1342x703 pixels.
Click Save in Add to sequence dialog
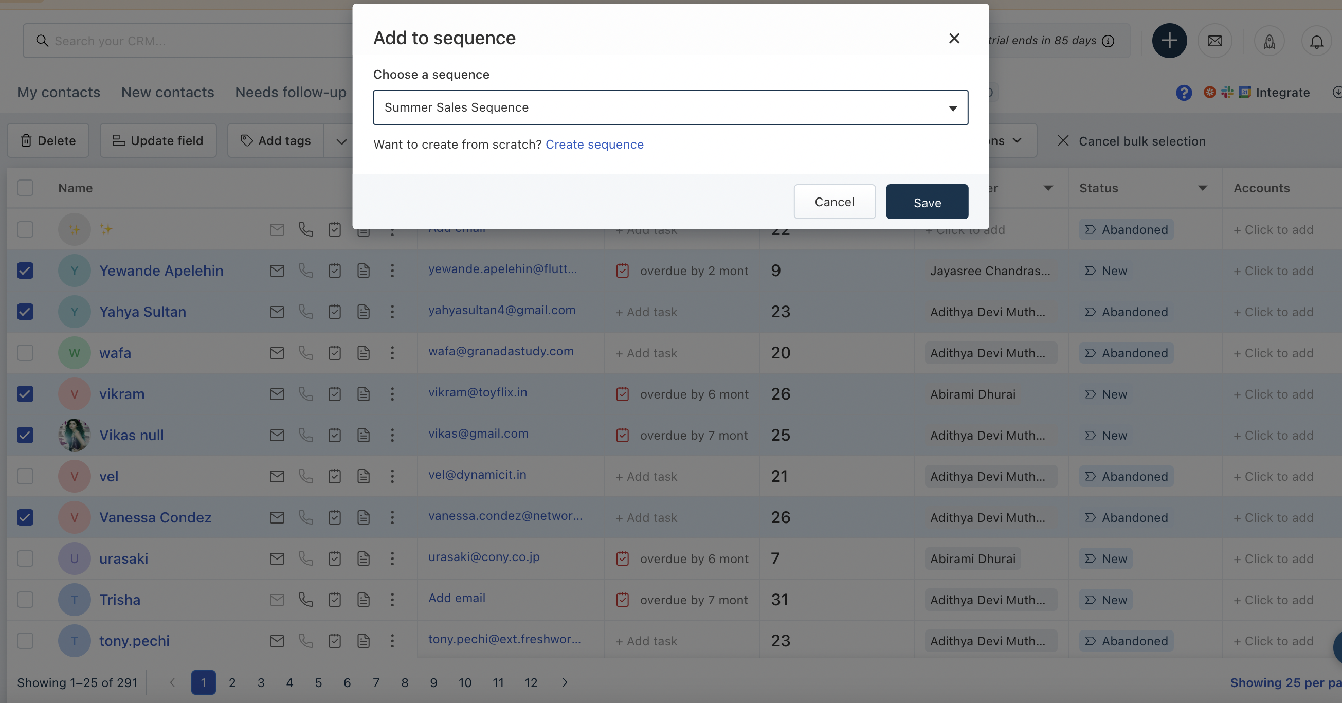pyautogui.click(x=926, y=202)
